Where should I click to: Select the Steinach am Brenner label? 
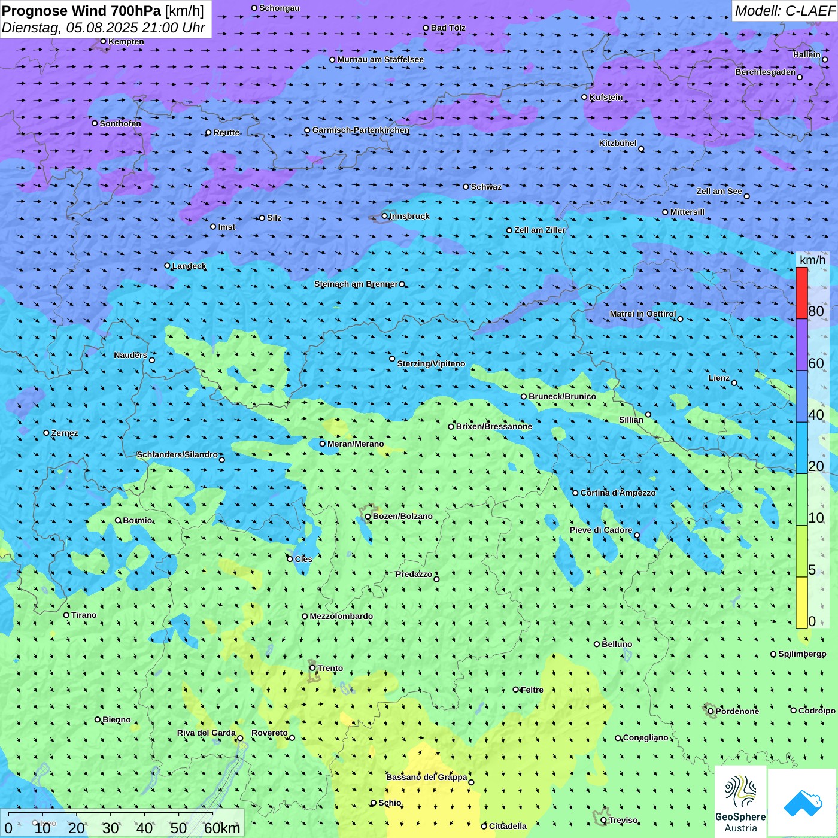coord(356,284)
